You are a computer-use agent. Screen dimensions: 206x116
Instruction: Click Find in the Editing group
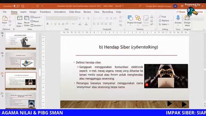(162, 17)
